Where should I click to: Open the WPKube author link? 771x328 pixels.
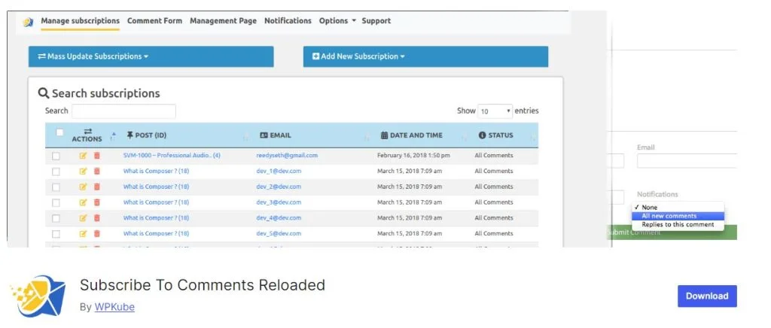(x=114, y=307)
